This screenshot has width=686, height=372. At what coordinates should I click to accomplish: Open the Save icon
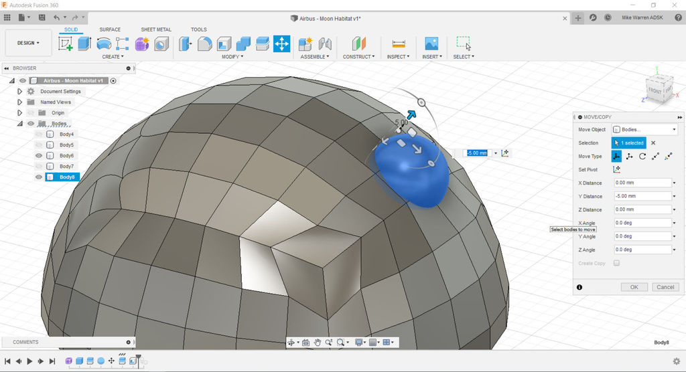pos(42,17)
